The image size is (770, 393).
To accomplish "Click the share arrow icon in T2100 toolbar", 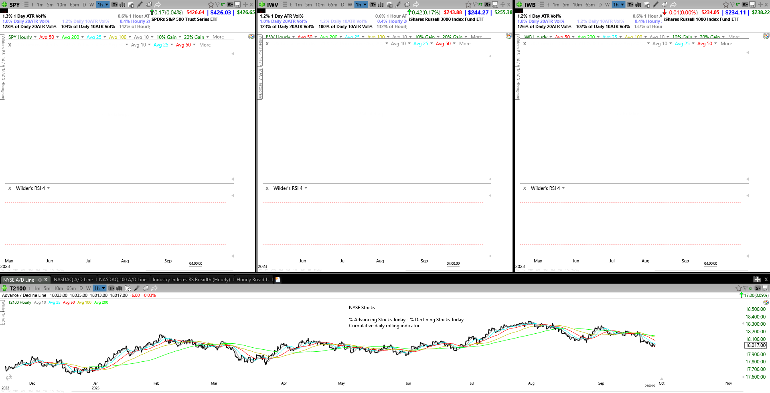I will 154,288.
